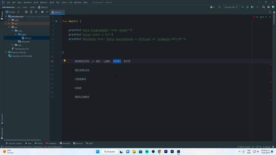Select the Main.kt editor tab
276x155 pixels.
pos(57,12)
